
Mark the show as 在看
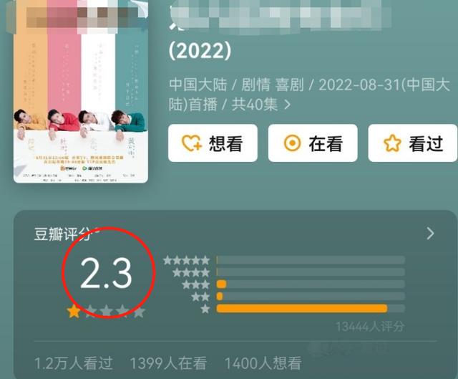click(313, 143)
